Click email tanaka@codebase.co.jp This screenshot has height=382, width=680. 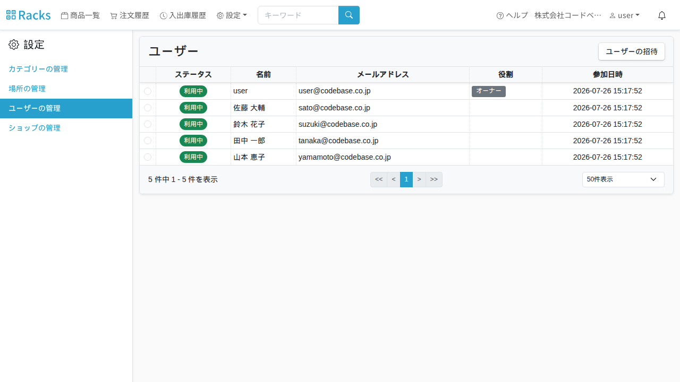[338, 141]
